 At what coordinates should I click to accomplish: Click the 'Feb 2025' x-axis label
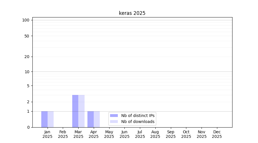(63, 134)
